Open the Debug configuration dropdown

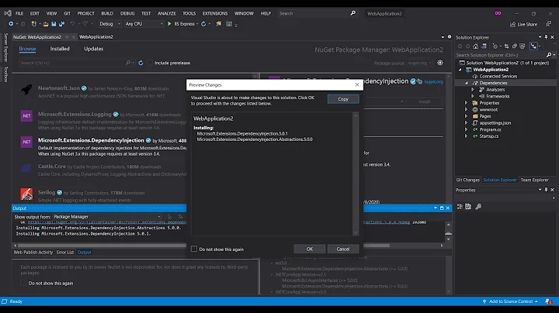(x=109, y=24)
